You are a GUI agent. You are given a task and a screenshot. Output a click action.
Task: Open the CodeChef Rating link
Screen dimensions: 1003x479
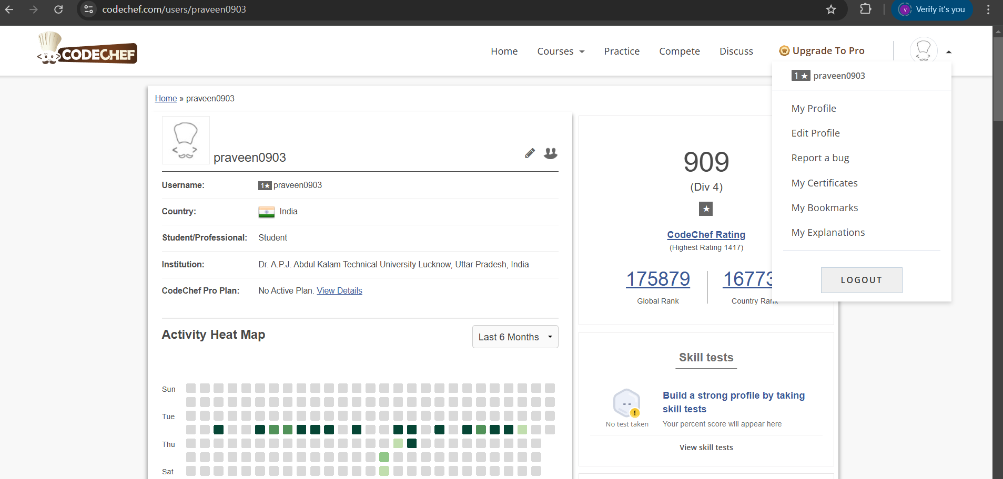[x=706, y=234]
